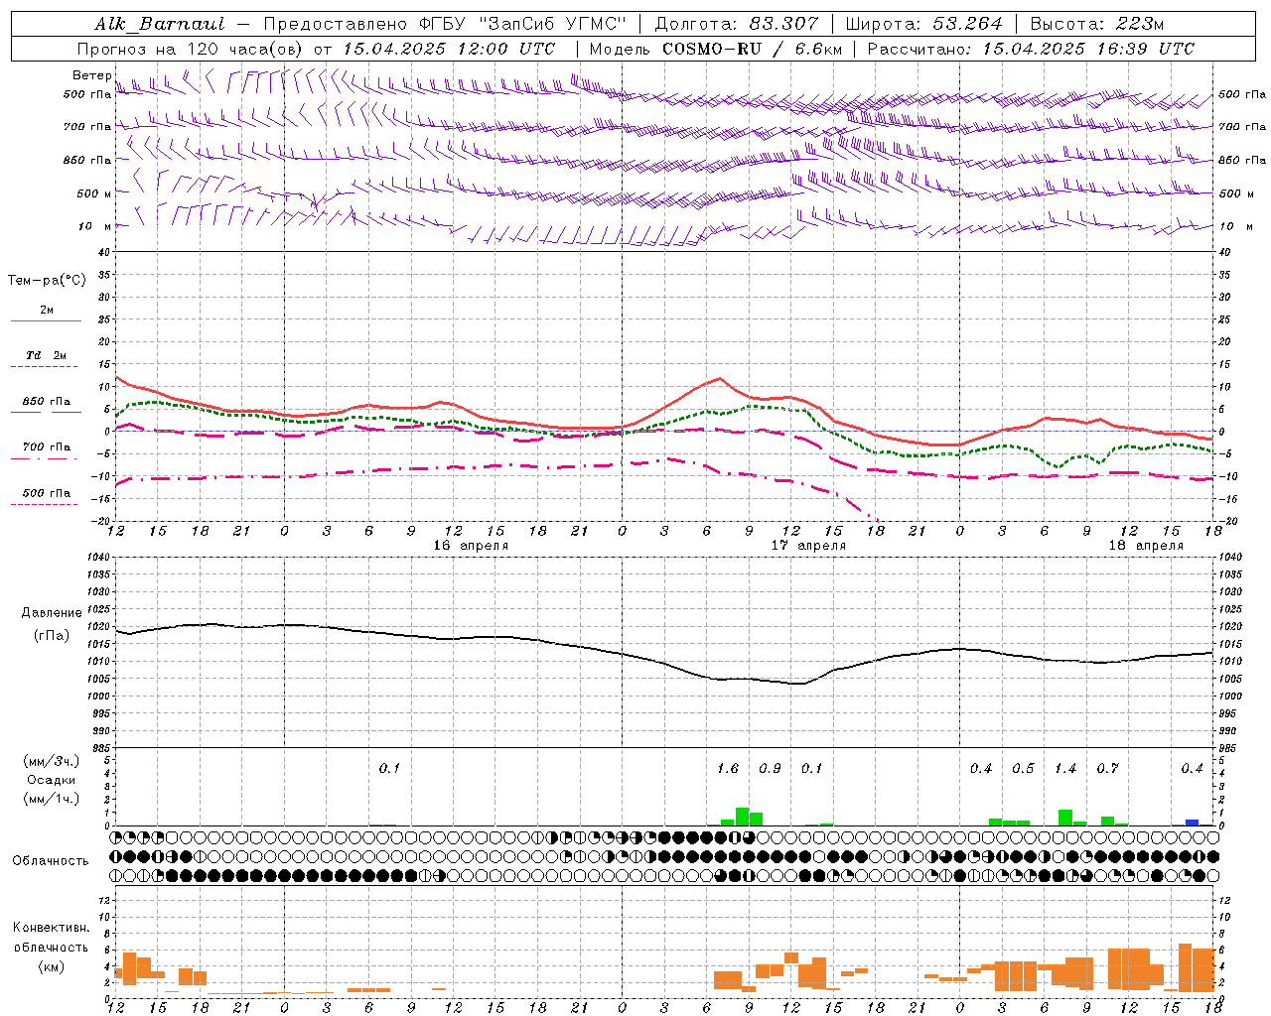
Task: Click the (мм/1ч.) unit label
Action: click(x=52, y=799)
